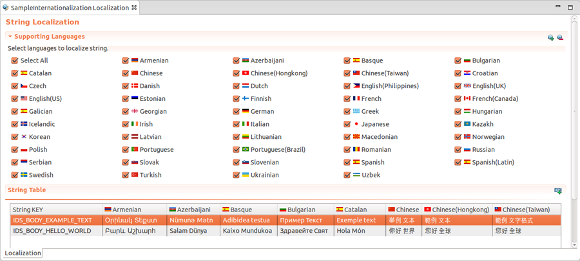Maximize the editor view panel
This screenshot has width=580, height=261.
coord(570,7)
